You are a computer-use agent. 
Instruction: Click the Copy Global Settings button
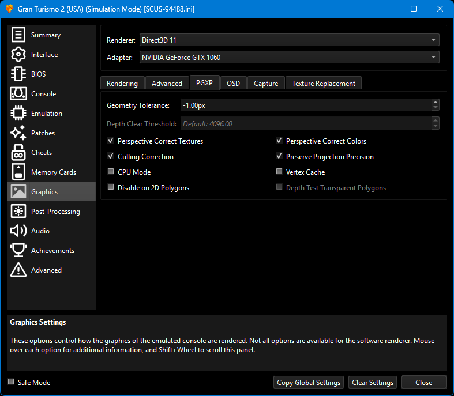pyautogui.click(x=309, y=383)
